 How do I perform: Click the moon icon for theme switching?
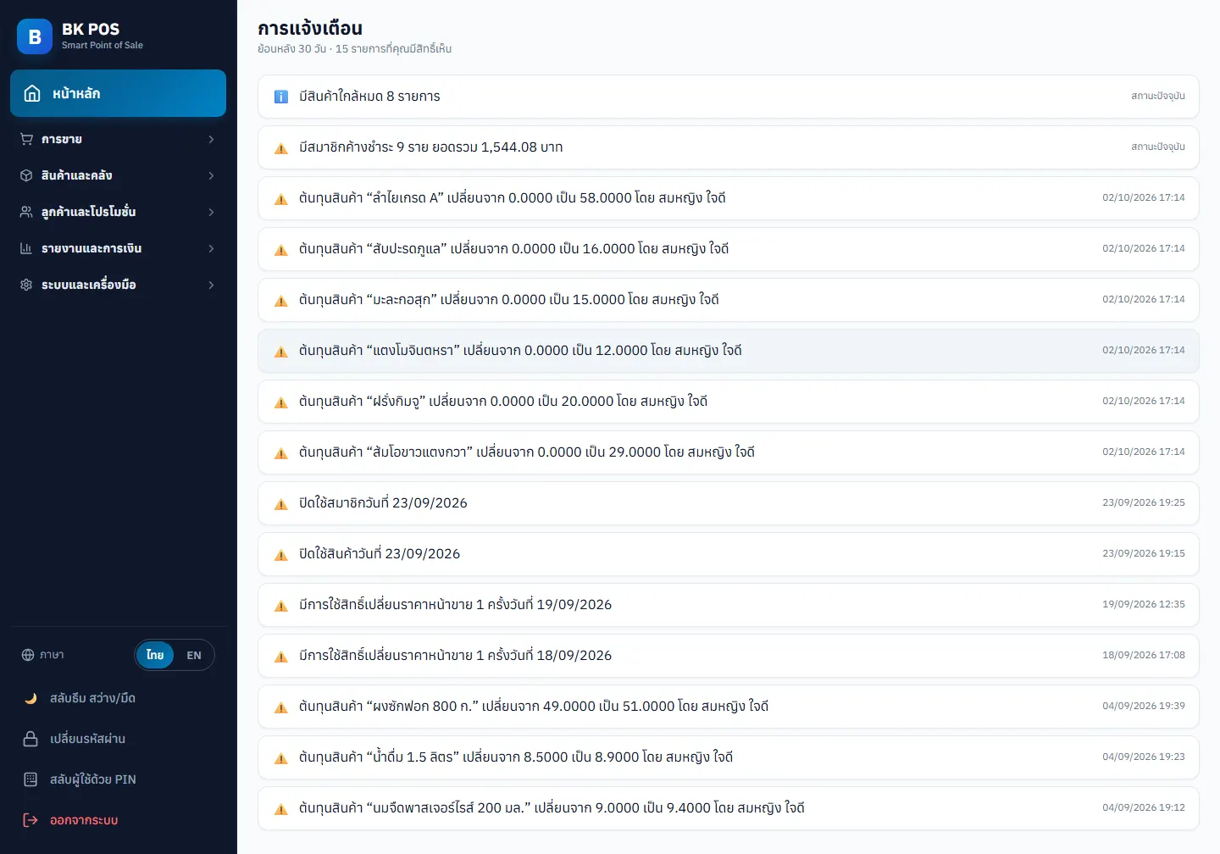pos(30,698)
